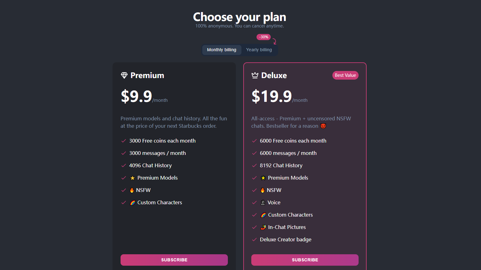This screenshot has width=481, height=270.
Task: Click the checkmark beside 8192 Chat History
Action: click(x=254, y=165)
